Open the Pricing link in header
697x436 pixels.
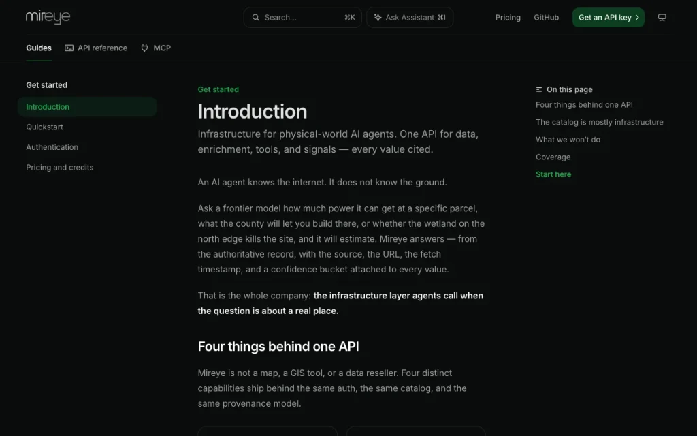point(508,17)
